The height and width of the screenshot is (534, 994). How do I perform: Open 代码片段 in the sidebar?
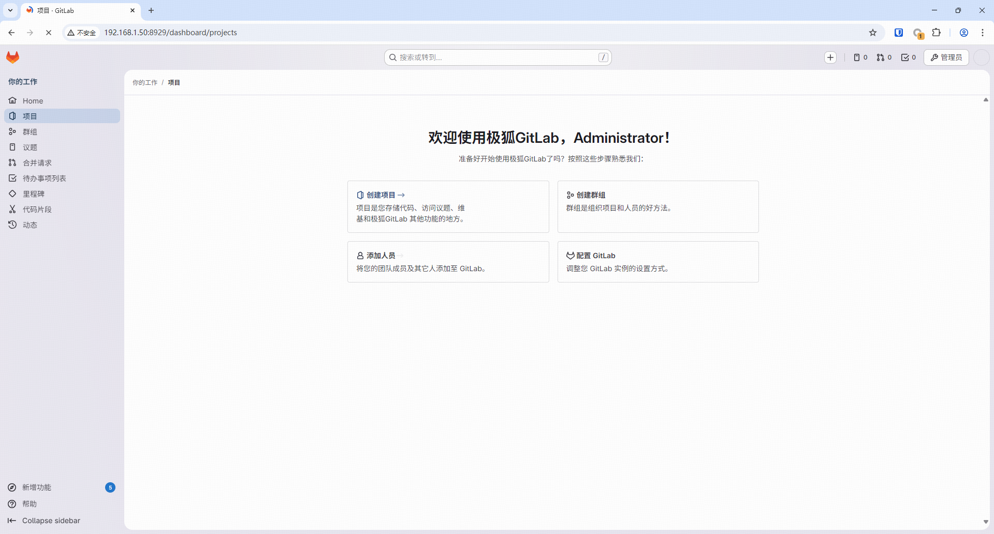pos(62,210)
